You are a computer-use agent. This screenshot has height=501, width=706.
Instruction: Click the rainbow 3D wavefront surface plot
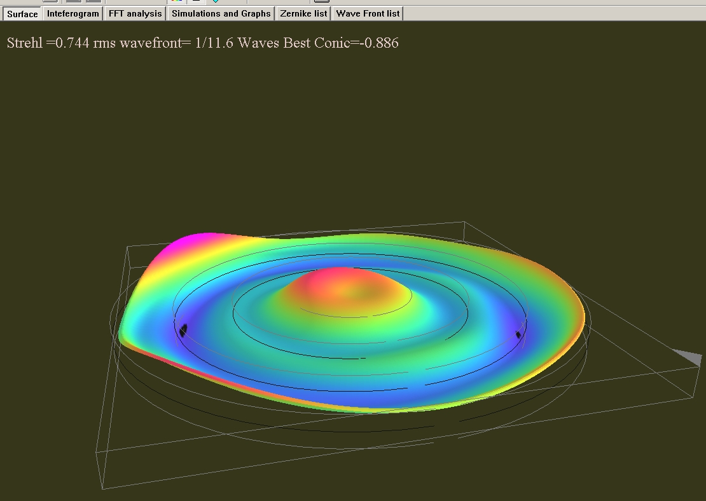pos(351,322)
